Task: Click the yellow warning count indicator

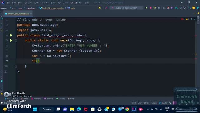Action: coord(187,19)
